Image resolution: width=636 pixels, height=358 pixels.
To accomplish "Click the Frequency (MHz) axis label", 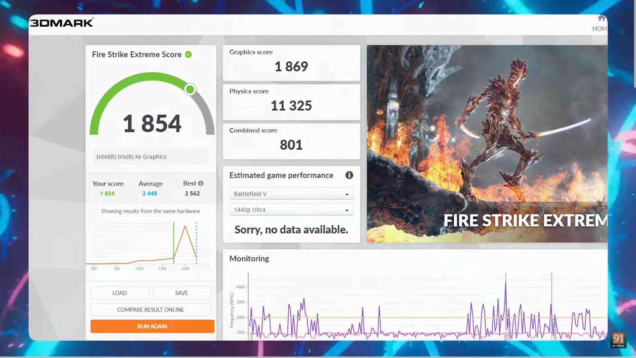I will point(232,310).
